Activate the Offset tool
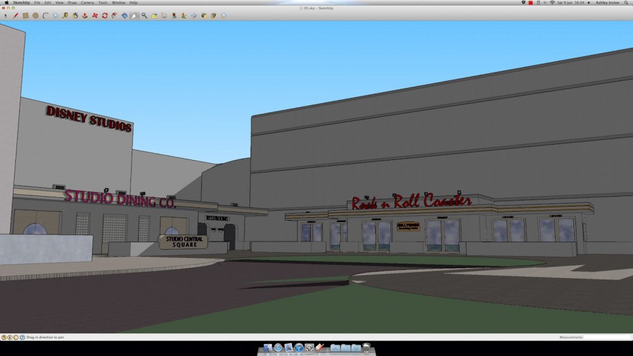 click(x=115, y=16)
